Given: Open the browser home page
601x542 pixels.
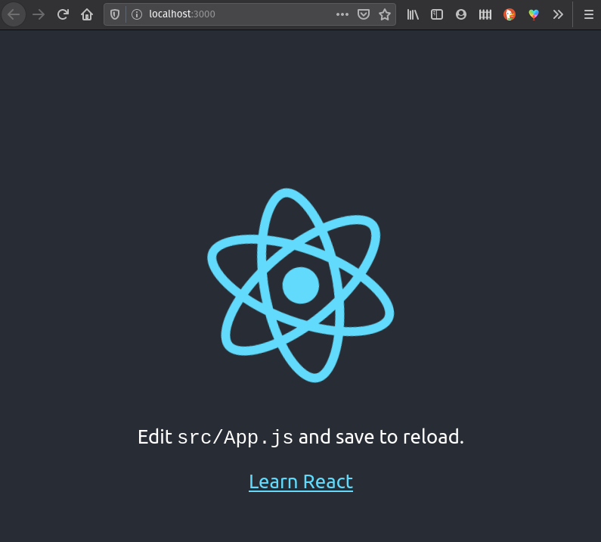Looking at the screenshot, I should click(x=87, y=14).
